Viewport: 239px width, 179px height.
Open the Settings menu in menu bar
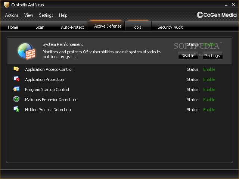[x=46, y=15]
